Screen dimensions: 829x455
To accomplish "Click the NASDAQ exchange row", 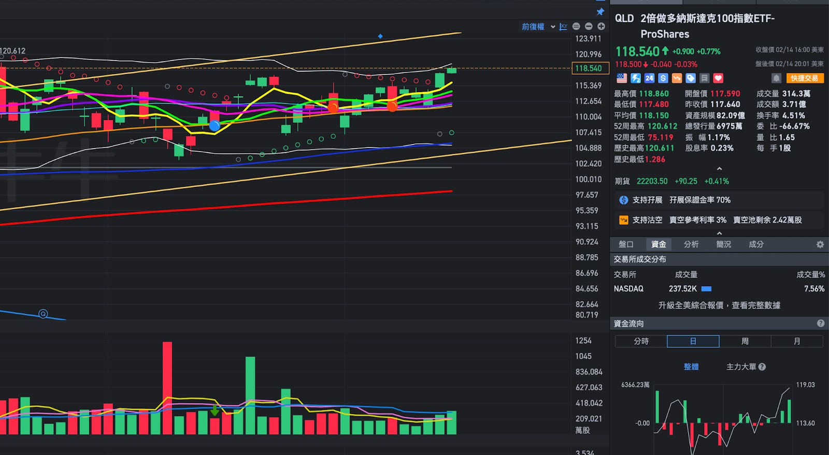I will pyautogui.click(x=719, y=289).
